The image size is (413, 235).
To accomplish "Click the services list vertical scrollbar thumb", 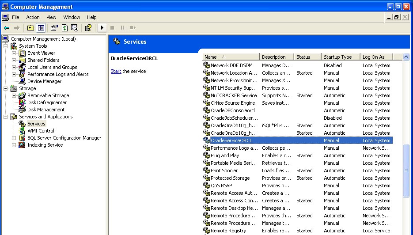I will (x=406, y=171).
